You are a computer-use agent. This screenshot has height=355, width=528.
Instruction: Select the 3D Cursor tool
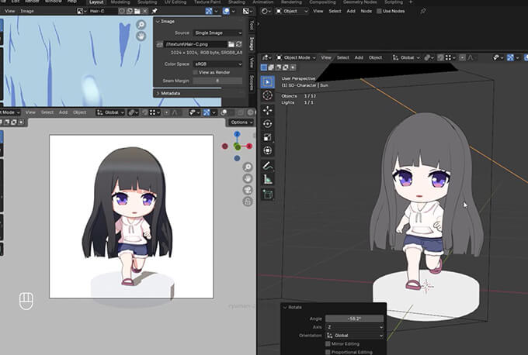click(x=268, y=95)
